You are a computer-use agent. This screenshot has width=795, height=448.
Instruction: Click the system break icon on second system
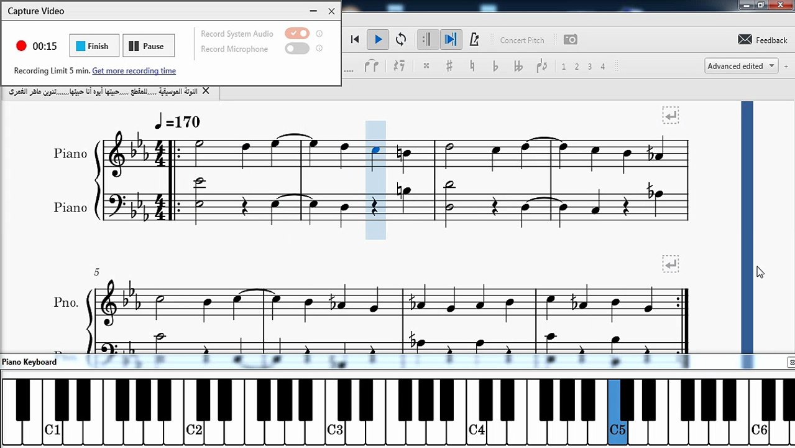point(670,264)
